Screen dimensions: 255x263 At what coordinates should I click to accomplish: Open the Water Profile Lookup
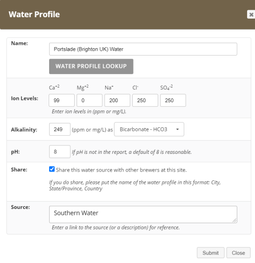(x=91, y=66)
